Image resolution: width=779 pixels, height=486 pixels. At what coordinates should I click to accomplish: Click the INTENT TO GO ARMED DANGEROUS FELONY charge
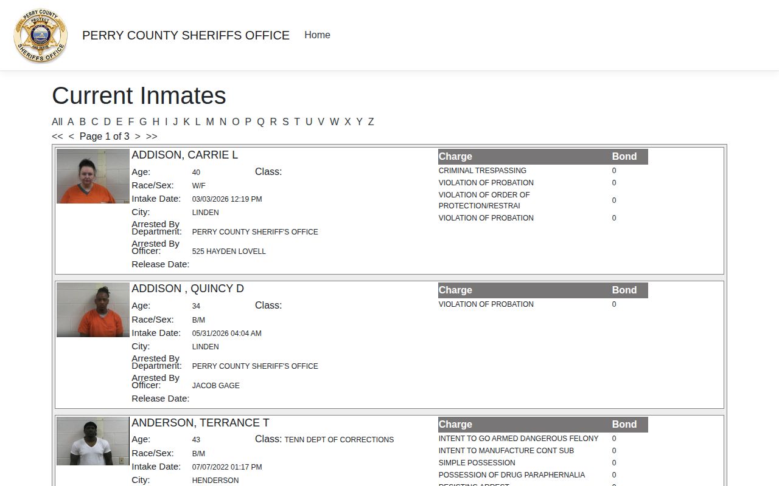(519, 439)
